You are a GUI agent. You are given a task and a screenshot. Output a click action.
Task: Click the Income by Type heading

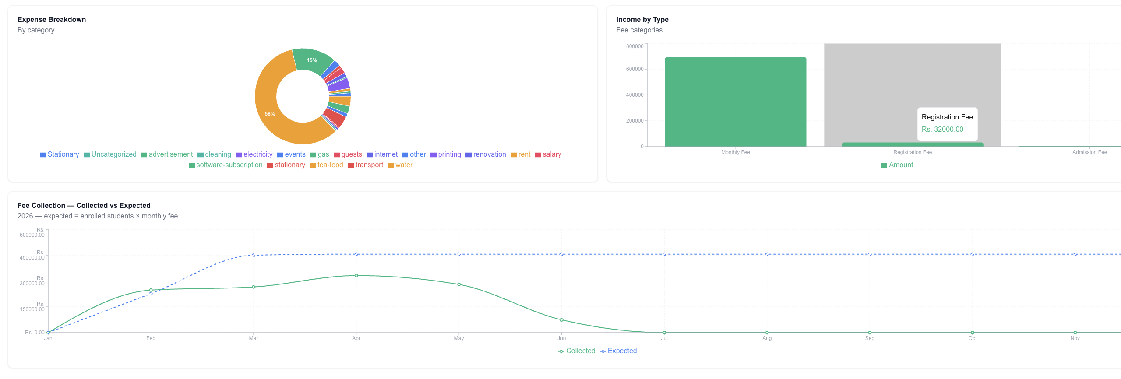[x=642, y=20]
